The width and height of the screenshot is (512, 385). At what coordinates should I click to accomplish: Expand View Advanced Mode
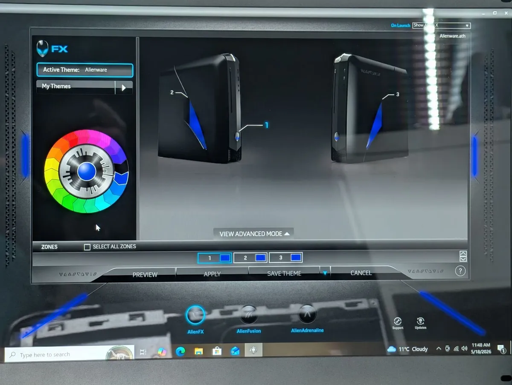(x=254, y=233)
